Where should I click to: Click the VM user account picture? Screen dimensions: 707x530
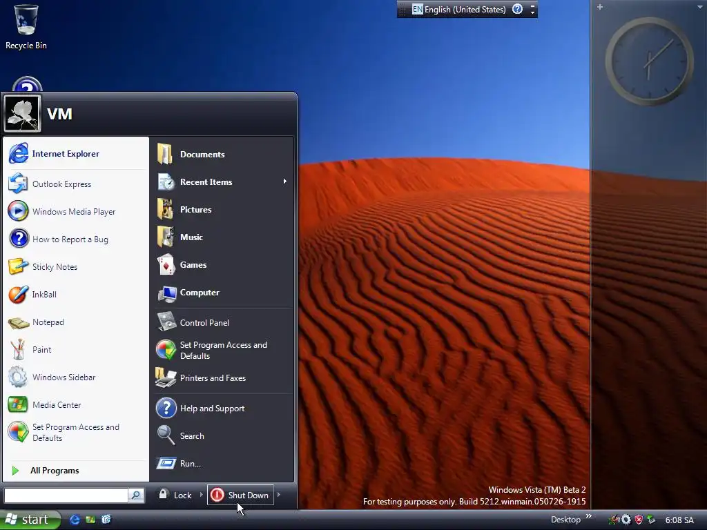pos(23,114)
